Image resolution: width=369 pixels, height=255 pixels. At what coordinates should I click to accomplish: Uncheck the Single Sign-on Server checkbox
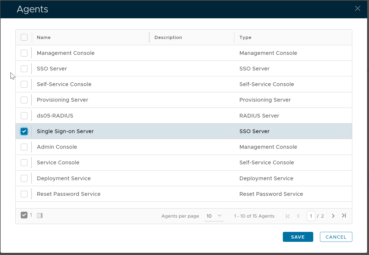24,131
